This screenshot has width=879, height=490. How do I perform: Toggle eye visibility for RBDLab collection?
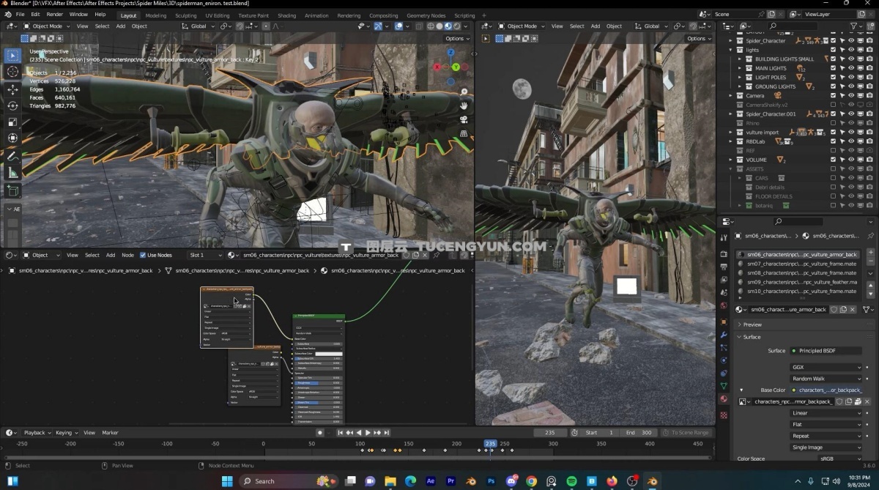coord(850,141)
